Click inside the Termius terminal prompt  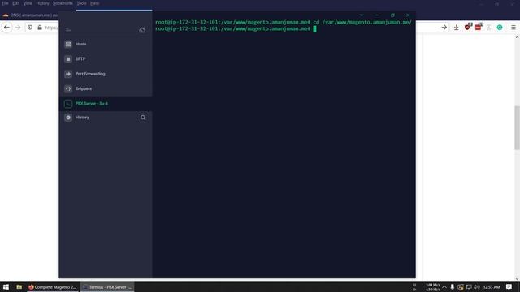point(314,29)
